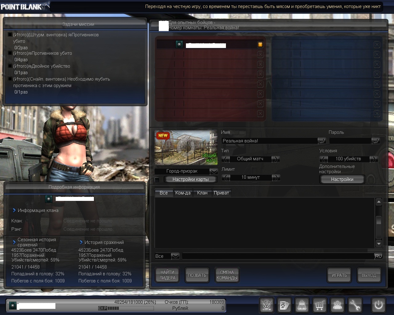Select the Все chat tab
The height and width of the screenshot is (315, 394).
click(x=164, y=193)
